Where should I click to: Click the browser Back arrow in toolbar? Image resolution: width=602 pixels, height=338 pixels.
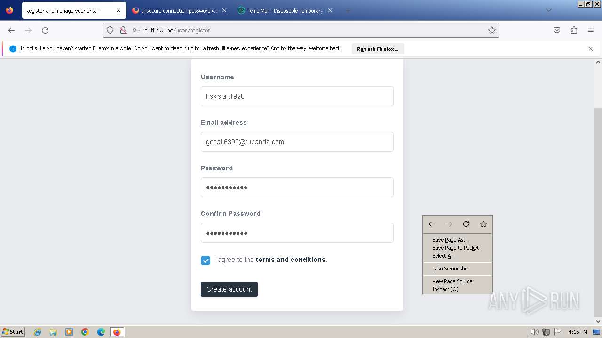[11, 30]
